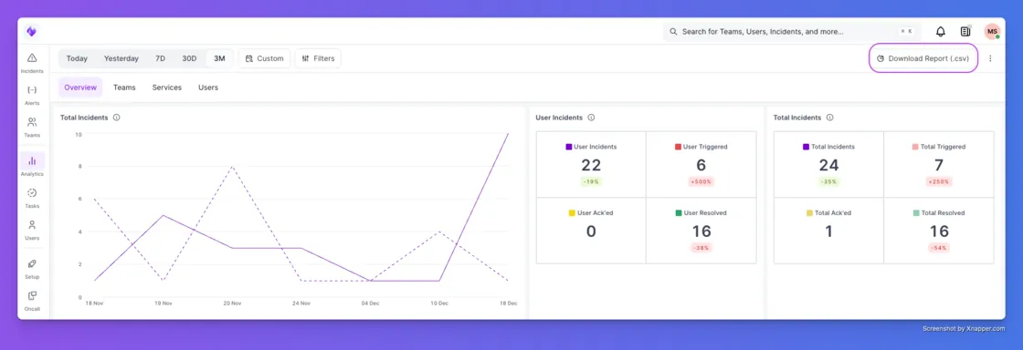This screenshot has width=1023, height=350.
Task: Open Tasks from the sidebar
Action: click(x=32, y=198)
